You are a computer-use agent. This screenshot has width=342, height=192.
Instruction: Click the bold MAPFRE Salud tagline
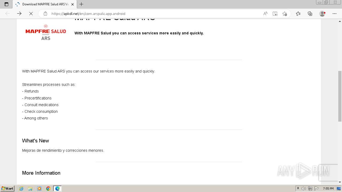pos(139,33)
